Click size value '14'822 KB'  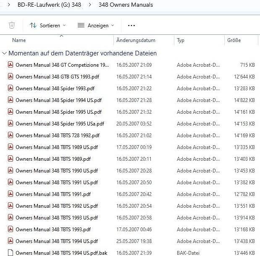(244, 100)
